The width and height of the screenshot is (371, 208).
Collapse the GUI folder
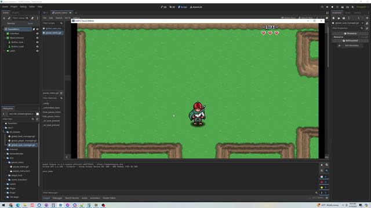click(x=5, y=158)
